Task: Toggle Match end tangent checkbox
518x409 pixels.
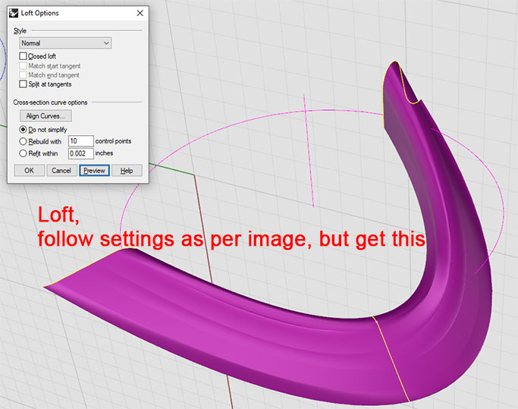Action: coord(23,75)
